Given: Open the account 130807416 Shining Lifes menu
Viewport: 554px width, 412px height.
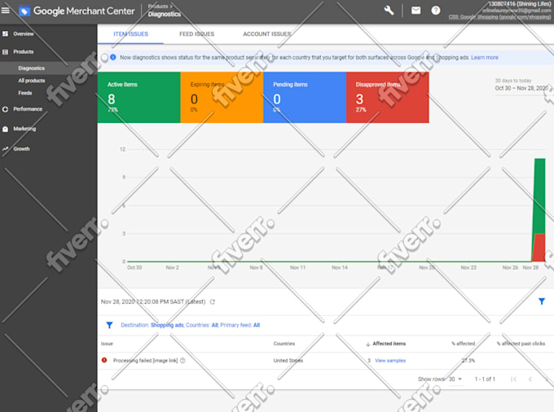Looking at the screenshot, I should pyautogui.click(x=520, y=4).
